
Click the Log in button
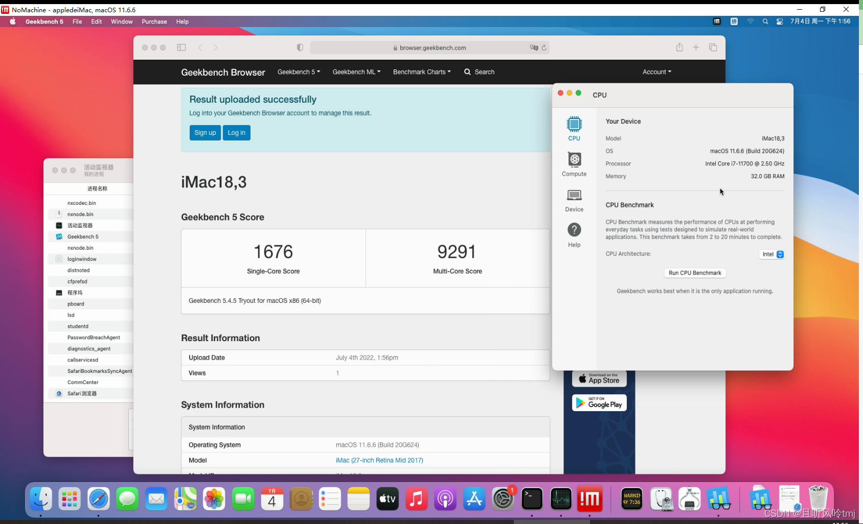[236, 133]
